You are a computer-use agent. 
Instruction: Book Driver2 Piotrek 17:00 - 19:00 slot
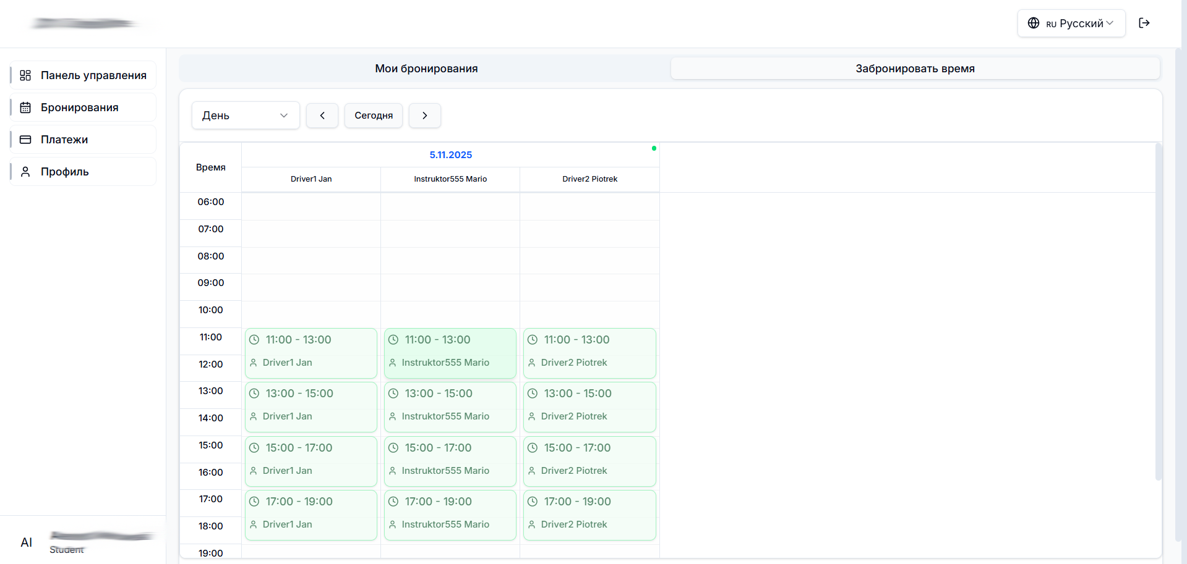(589, 515)
